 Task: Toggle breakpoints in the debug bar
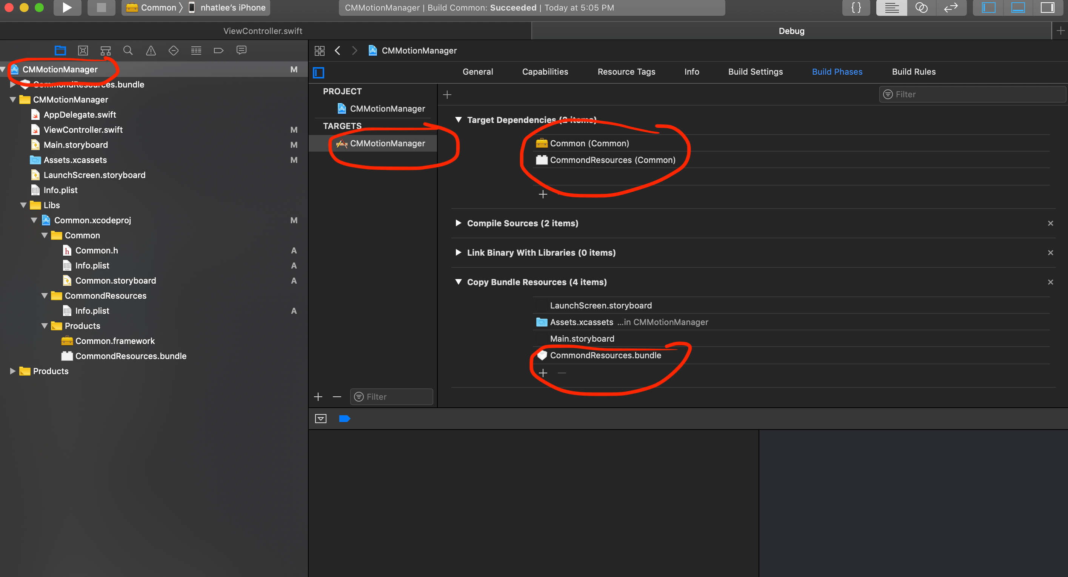(345, 418)
